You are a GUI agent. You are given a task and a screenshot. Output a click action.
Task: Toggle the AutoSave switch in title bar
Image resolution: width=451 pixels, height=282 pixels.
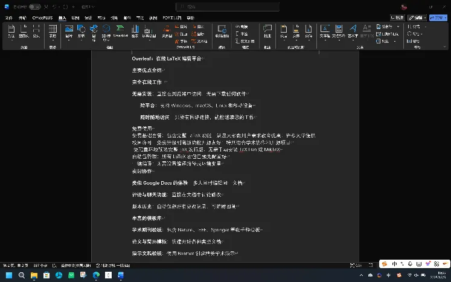point(35,7)
